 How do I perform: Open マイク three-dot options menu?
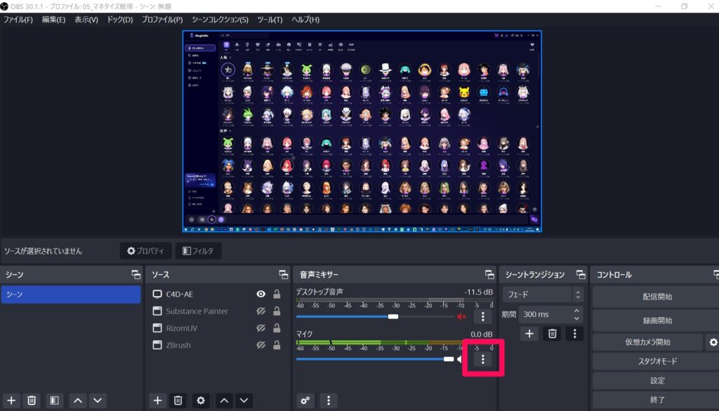click(x=483, y=359)
